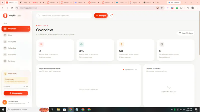
Task: Click the clock icon beside FREE TRIAL
Action: (5, 74)
